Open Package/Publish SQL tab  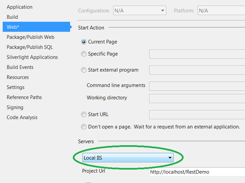click(x=30, y=47)
